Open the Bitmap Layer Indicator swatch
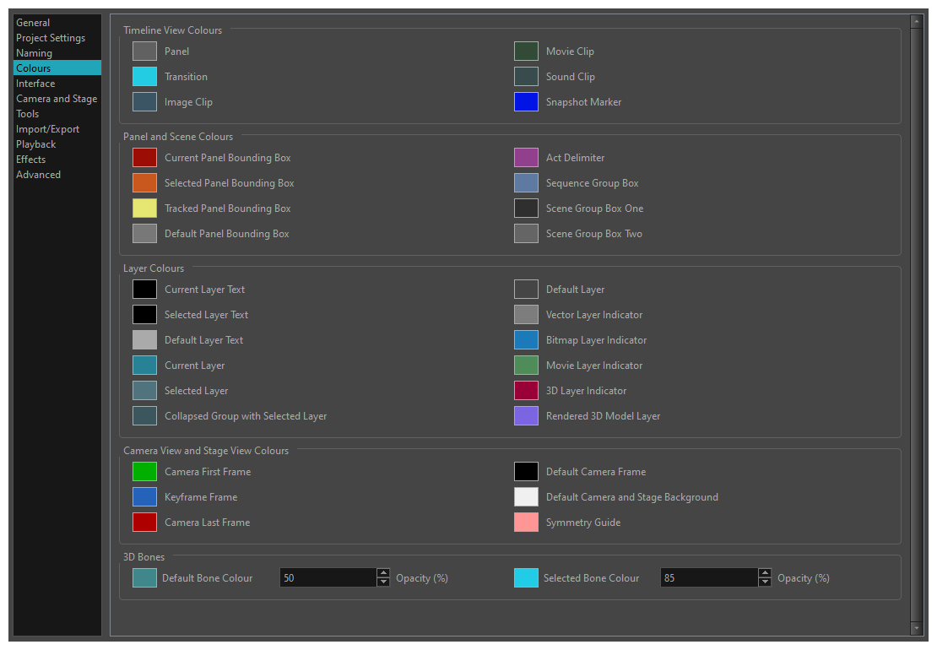This screenshot has width=937, height=650. tap(526, 340)
